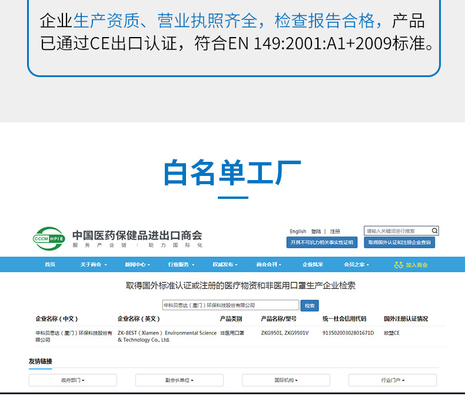Screen dimensions: 465x406
Task: Select the 产品名称/型号 column header
Action: tap(278, 319)
